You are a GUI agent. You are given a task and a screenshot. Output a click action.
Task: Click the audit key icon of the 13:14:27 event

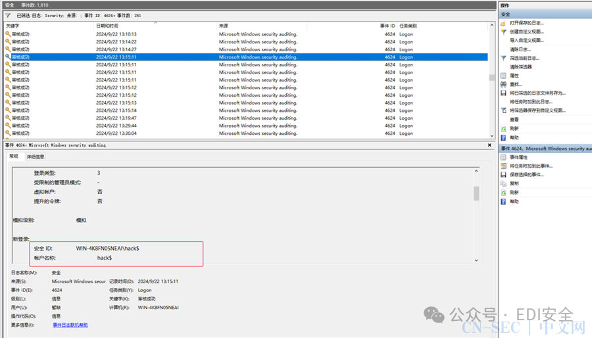click(x=8, y=49)
